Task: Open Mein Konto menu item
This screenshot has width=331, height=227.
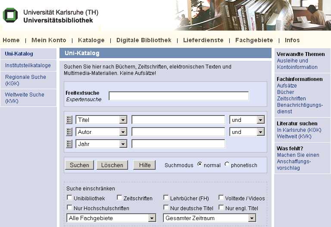Action: pos(49,40)
